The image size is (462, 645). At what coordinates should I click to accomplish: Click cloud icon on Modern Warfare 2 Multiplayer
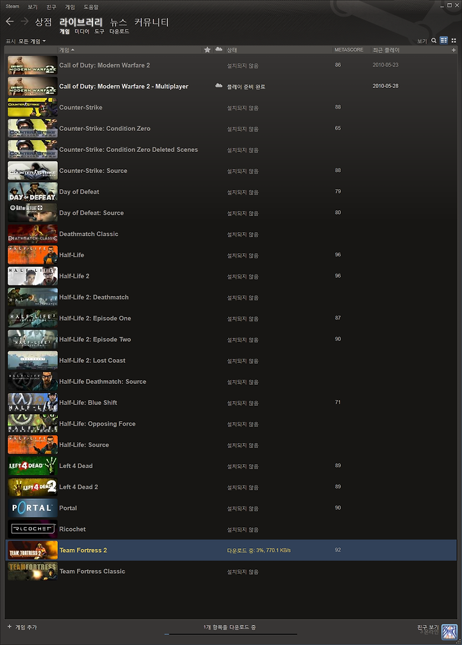219,85
